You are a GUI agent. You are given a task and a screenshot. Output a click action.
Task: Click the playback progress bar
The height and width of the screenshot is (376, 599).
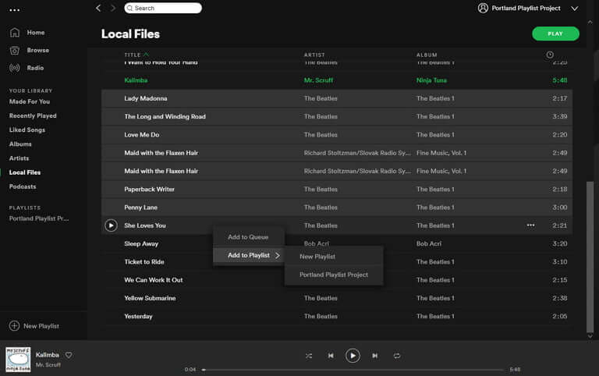coord(353,370)
